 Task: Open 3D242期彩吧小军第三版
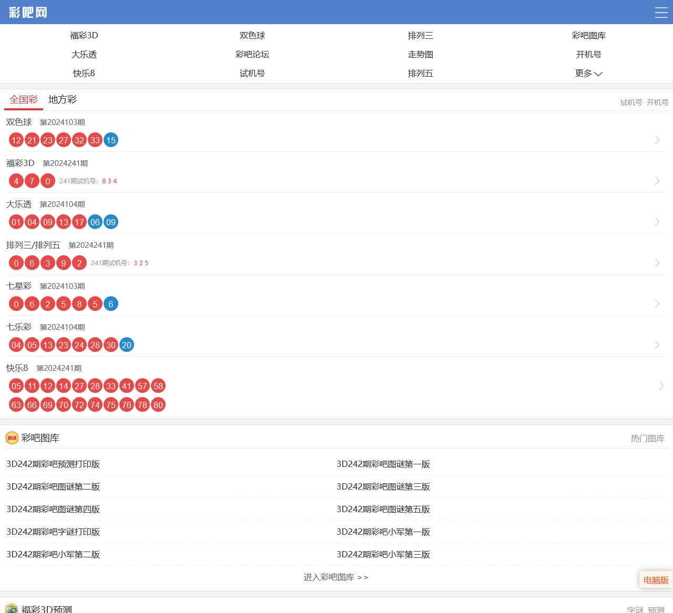click(x=383, y=554)
